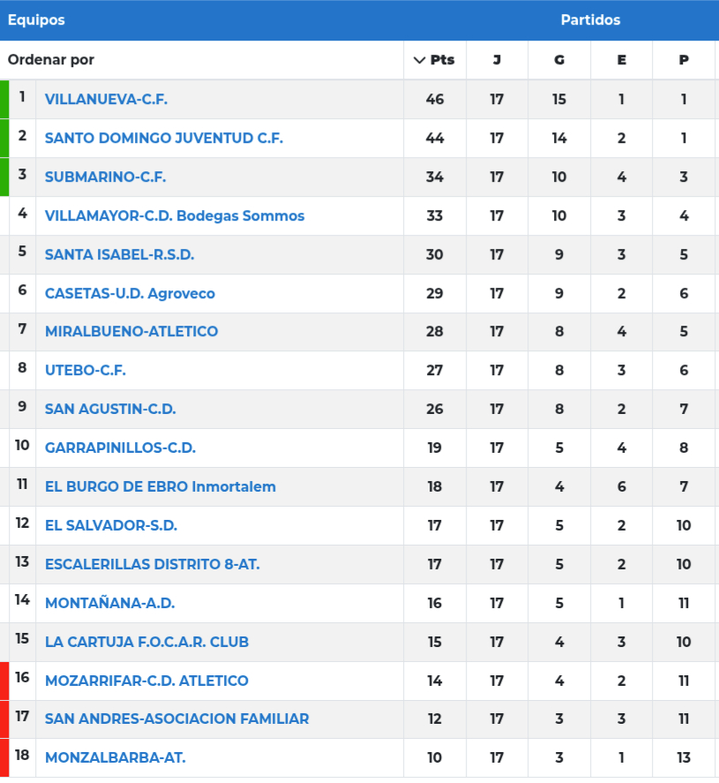Image resolution: width=719 pixels, height=783 pixels.
Task: Click the SANTA ISABEL-R.S.D. link
Action: pos(119,254)
